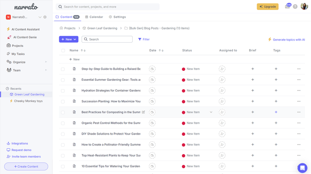Check the Essential Summer Gardening Gear checkbox
This screenshot has width=311, height=174.
point(63,80)
